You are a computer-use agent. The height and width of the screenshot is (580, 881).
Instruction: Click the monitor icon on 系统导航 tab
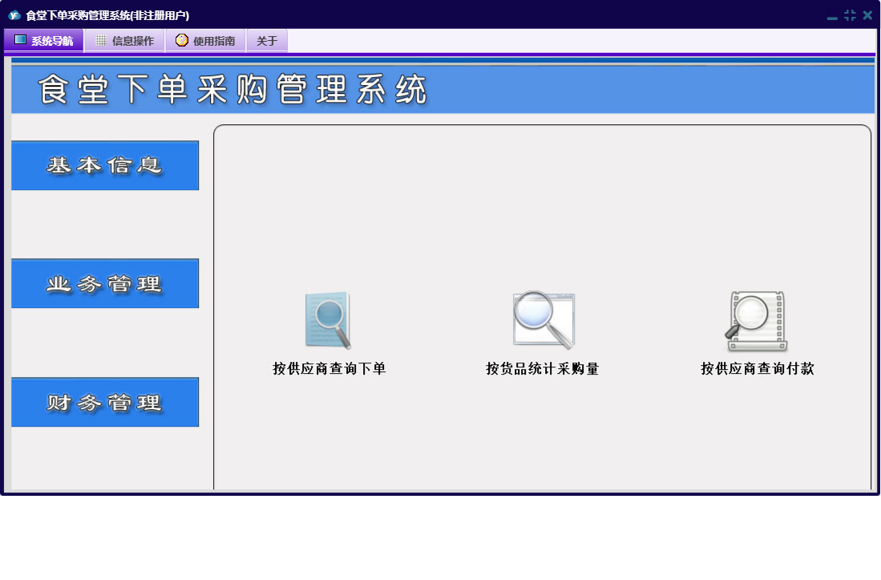tap(20, 40)
